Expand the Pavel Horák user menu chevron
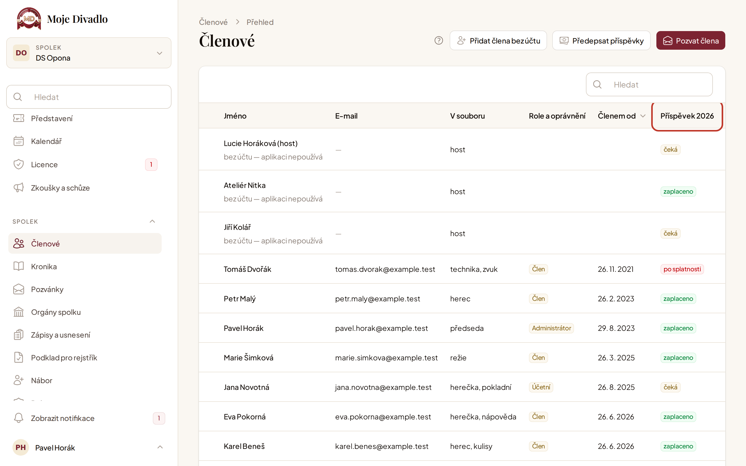 [160, 447]
